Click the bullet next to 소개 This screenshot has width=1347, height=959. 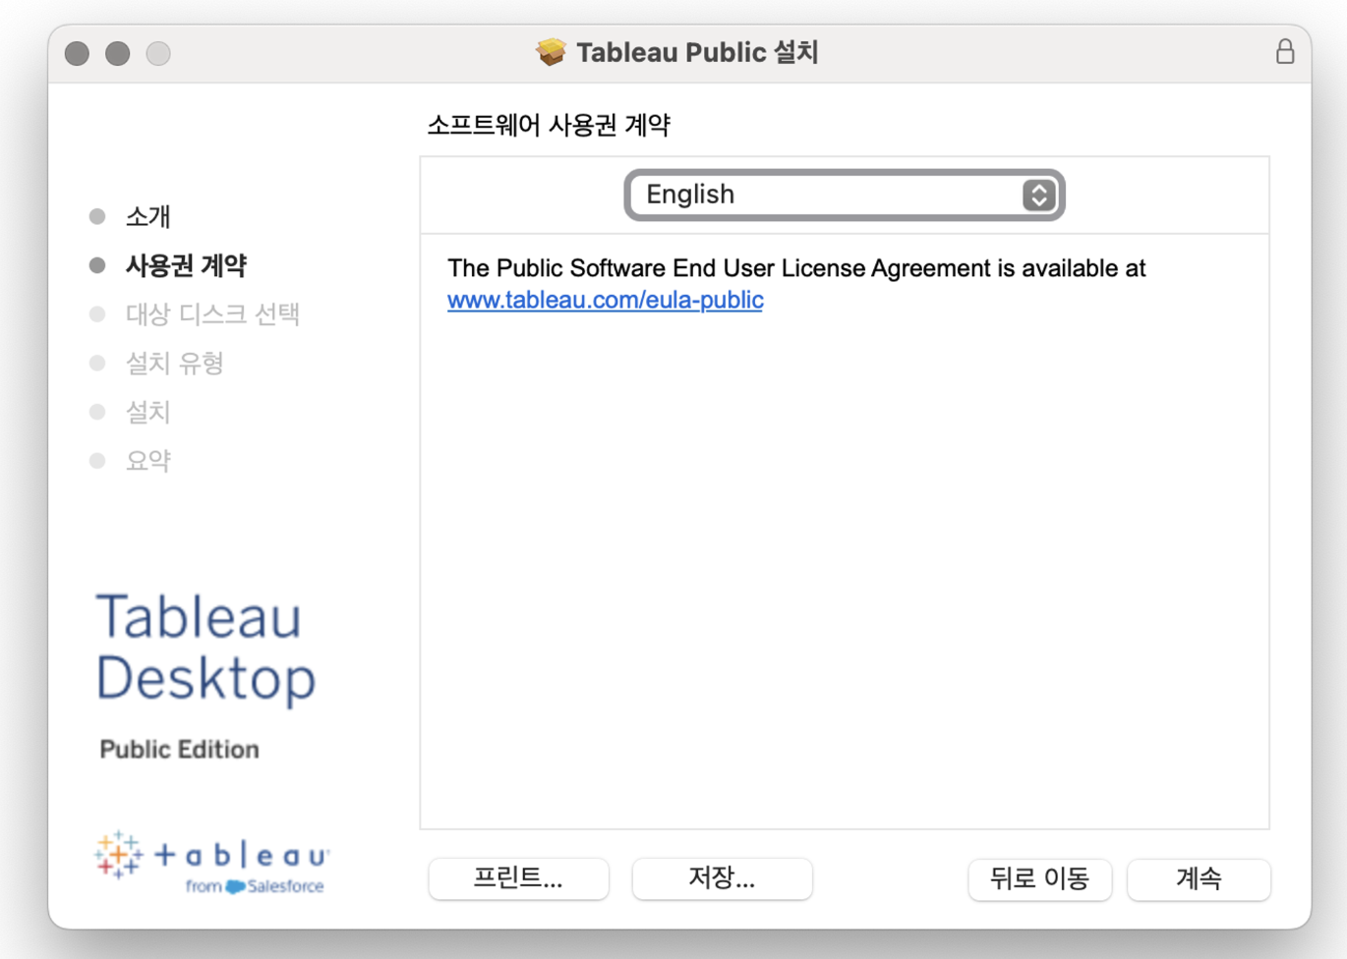pos(97,216)
